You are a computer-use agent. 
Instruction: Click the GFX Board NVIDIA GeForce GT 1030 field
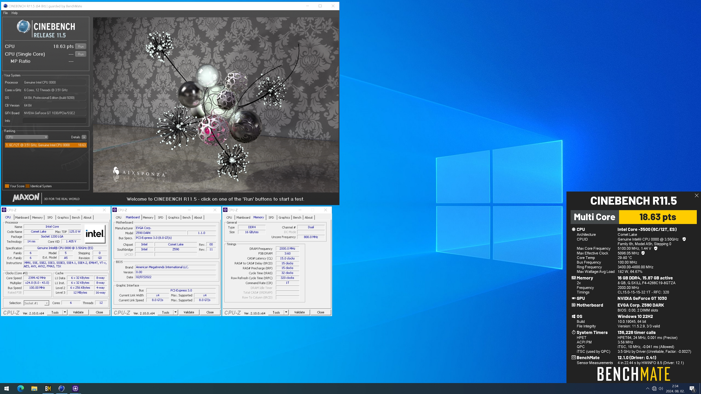tap(55, 113)
